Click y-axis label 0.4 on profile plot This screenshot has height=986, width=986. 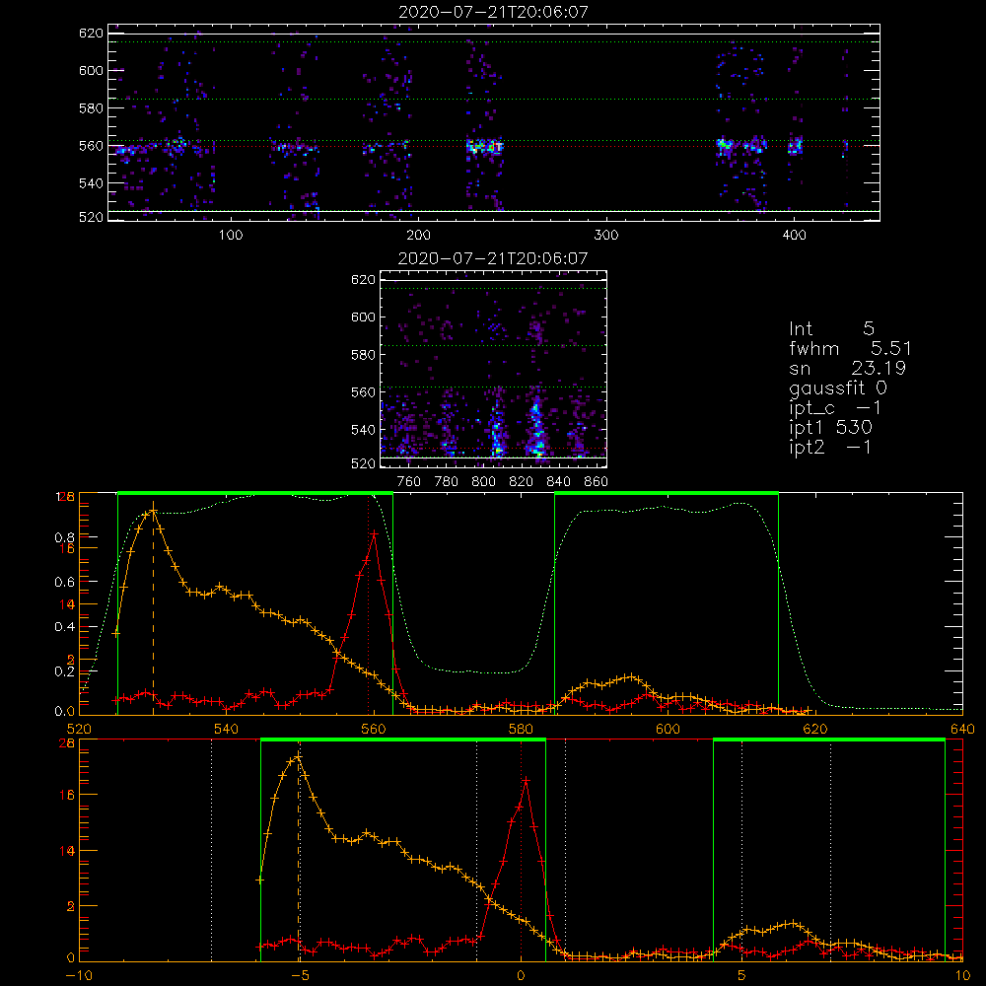[65, 627]
